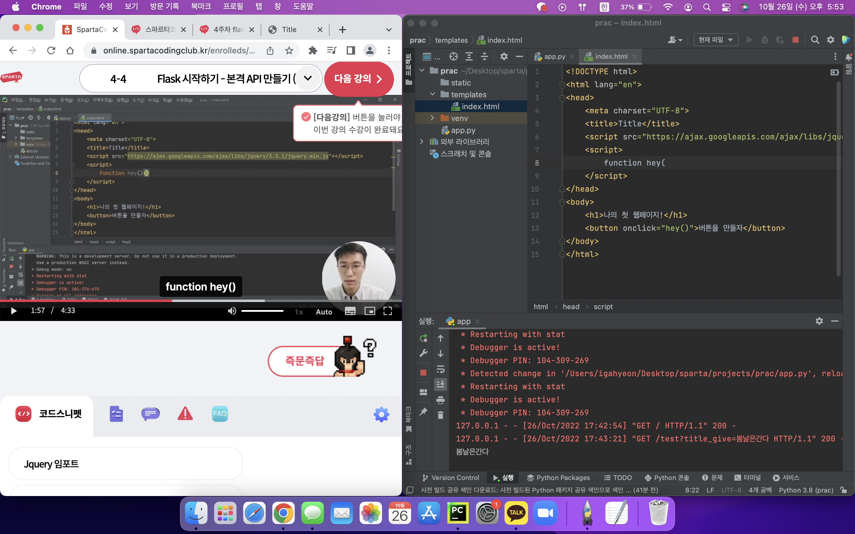Print the run console output
The height and width of the screenshot is (534, 855).
pyautogui.click(x=441, y=400)
